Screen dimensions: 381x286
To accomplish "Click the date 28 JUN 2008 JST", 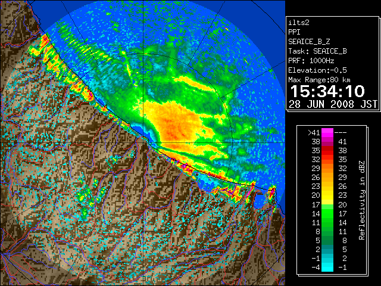I will coord(333,104).
